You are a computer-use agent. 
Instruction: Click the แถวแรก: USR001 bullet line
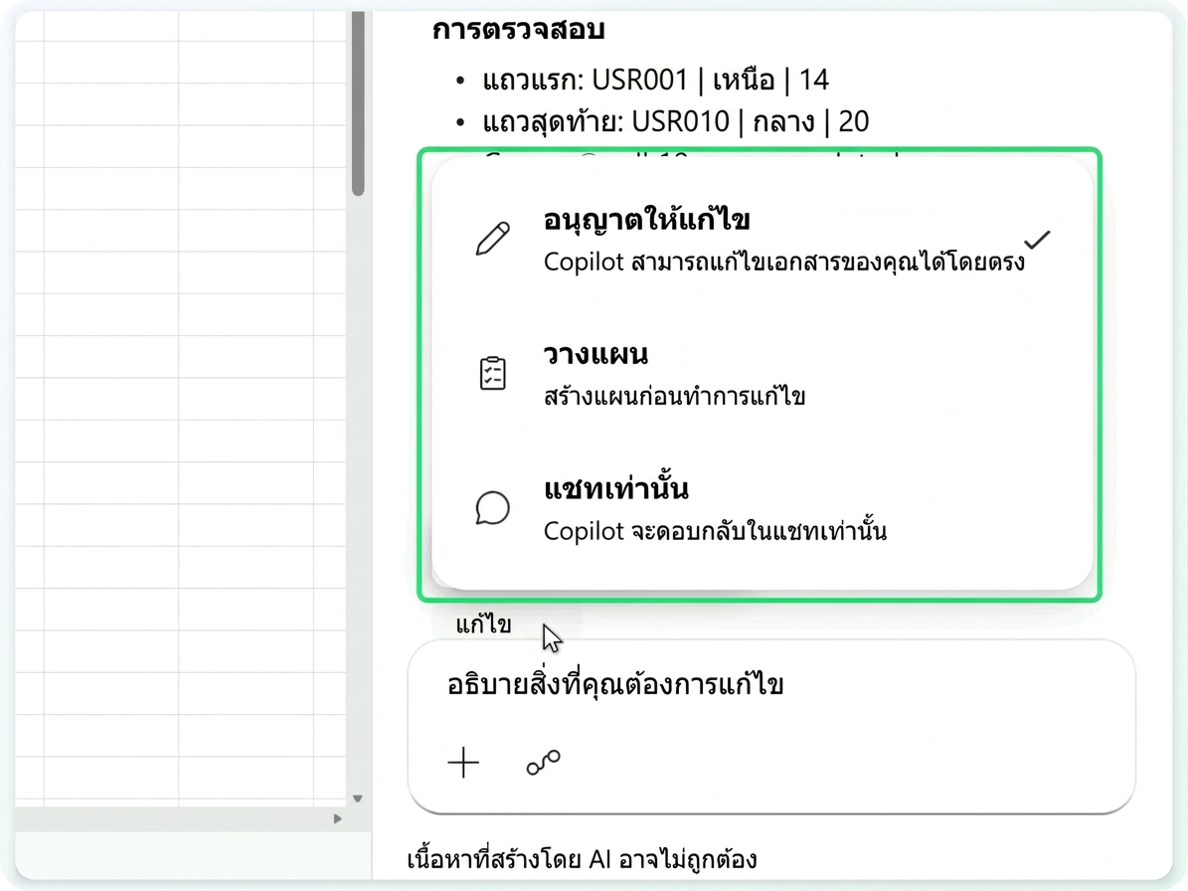point(656,80)
